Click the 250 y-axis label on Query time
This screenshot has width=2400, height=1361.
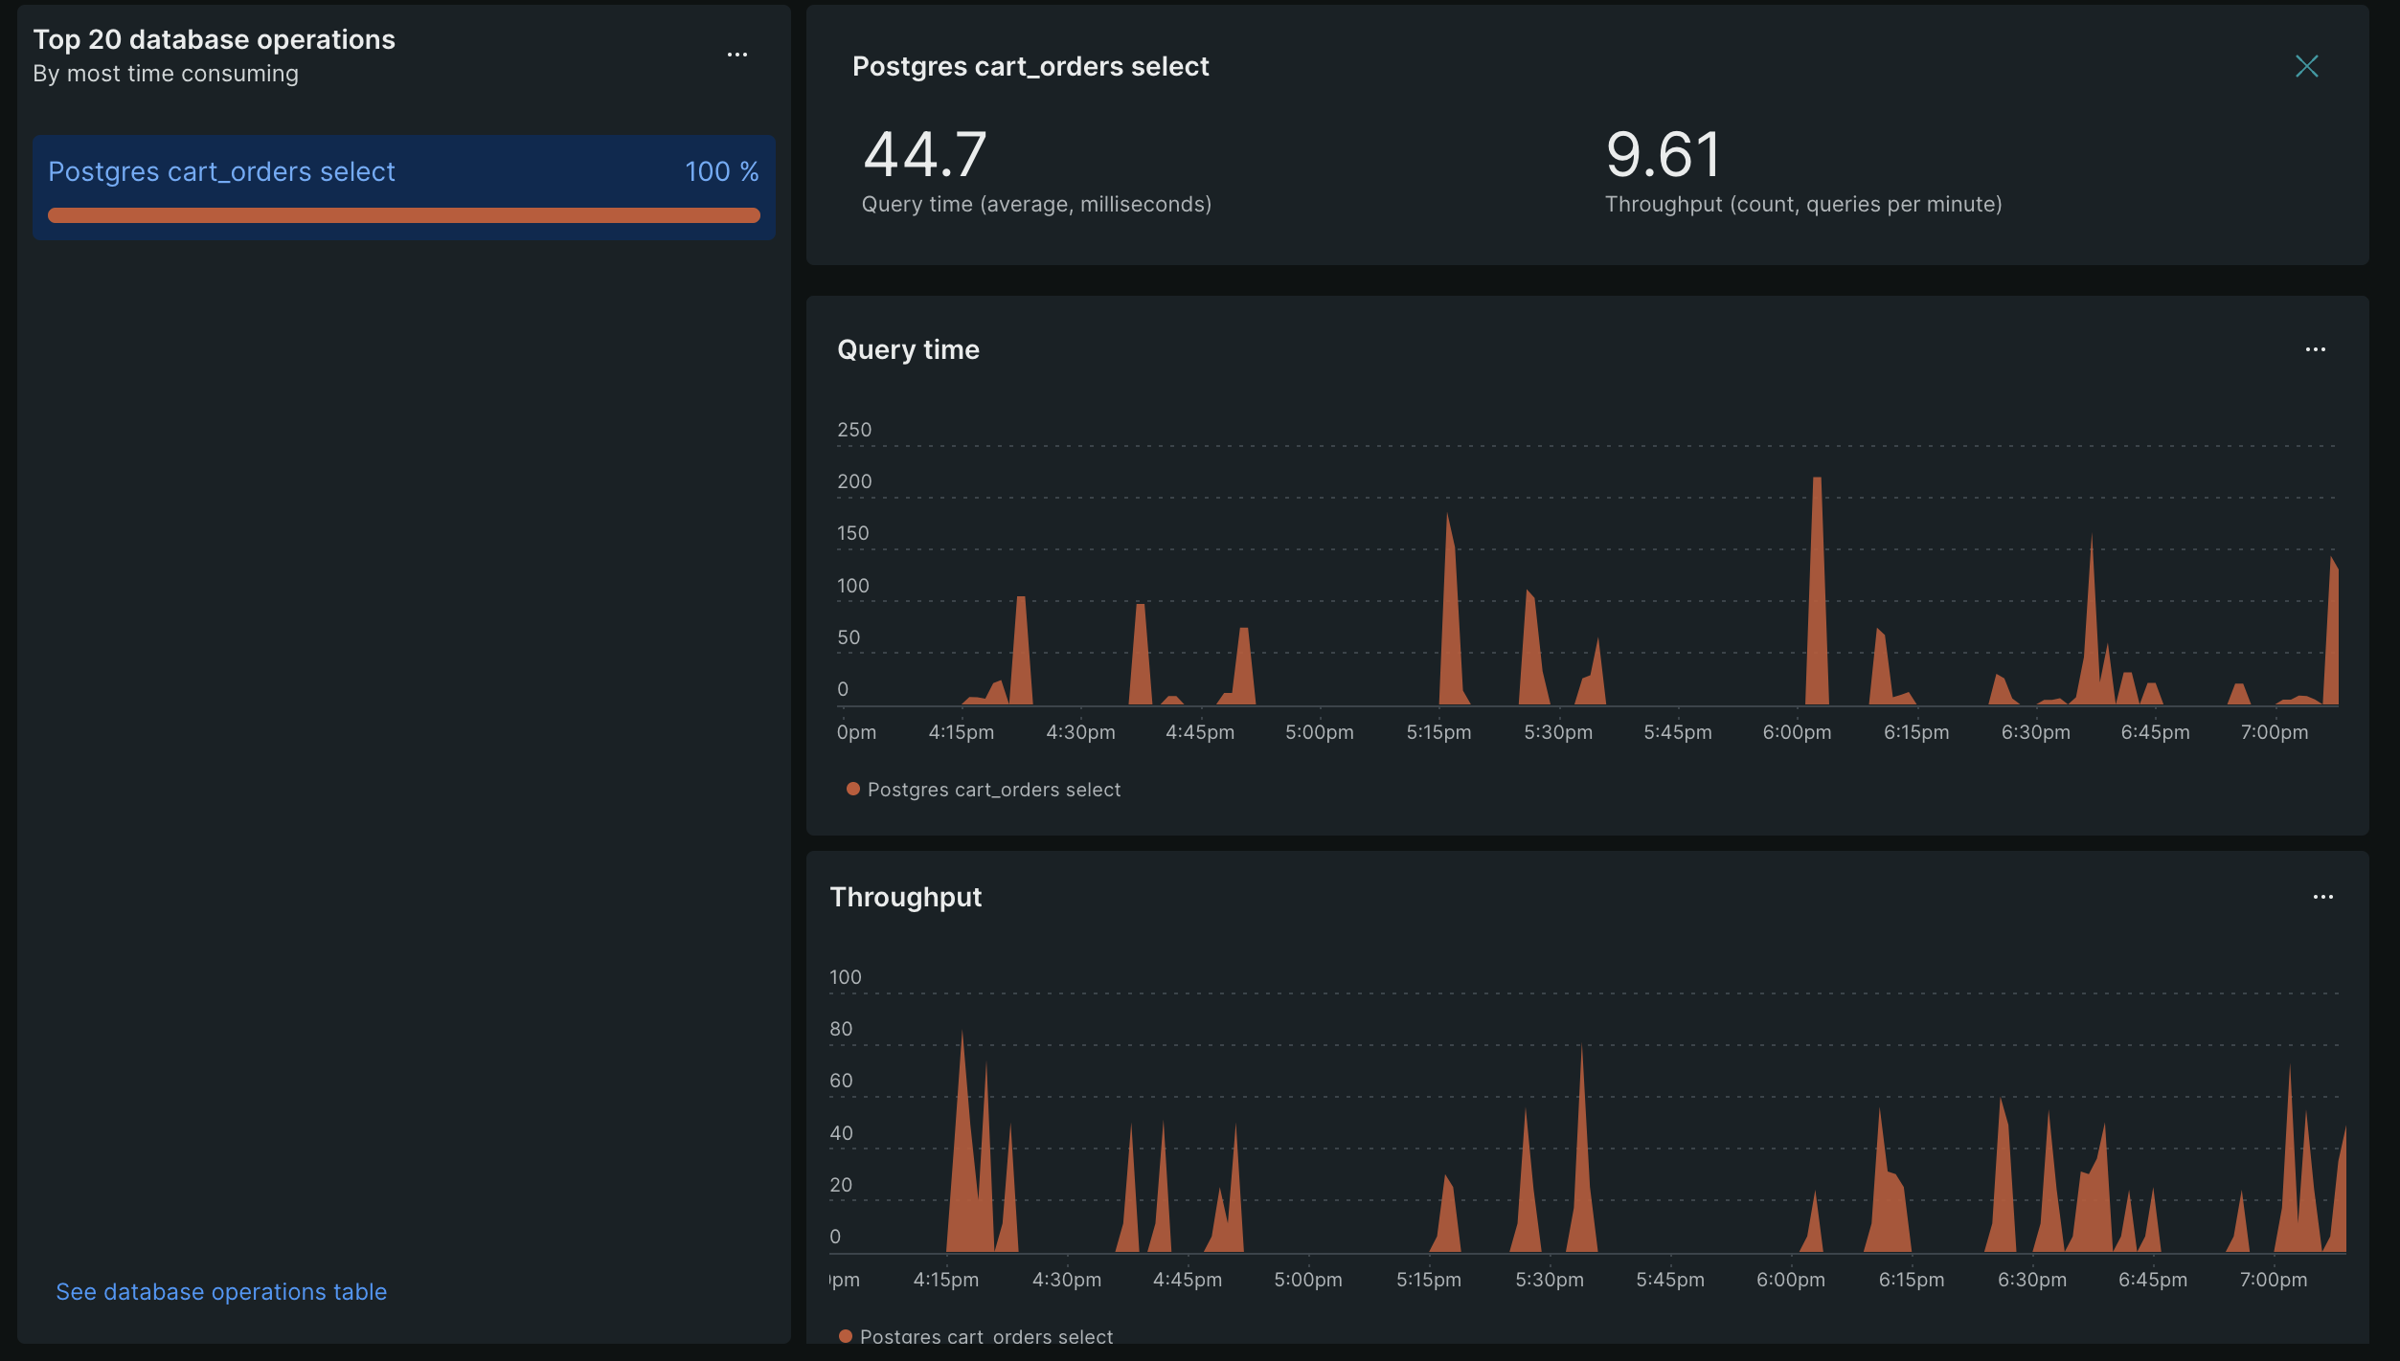(x=854, y=430)
